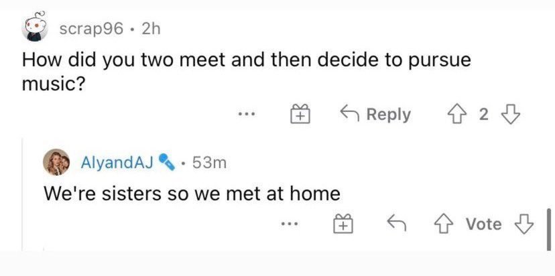Click the vertical scrollbar at right edge
Screen dimensions: 555x276
coord(549,229)
